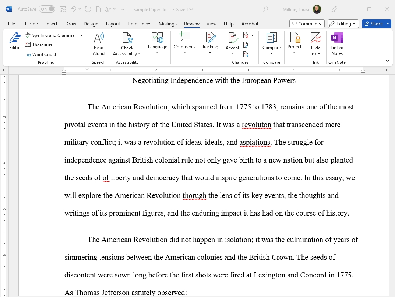Open the File menu

pyautogui.click(x=11, y=24)
